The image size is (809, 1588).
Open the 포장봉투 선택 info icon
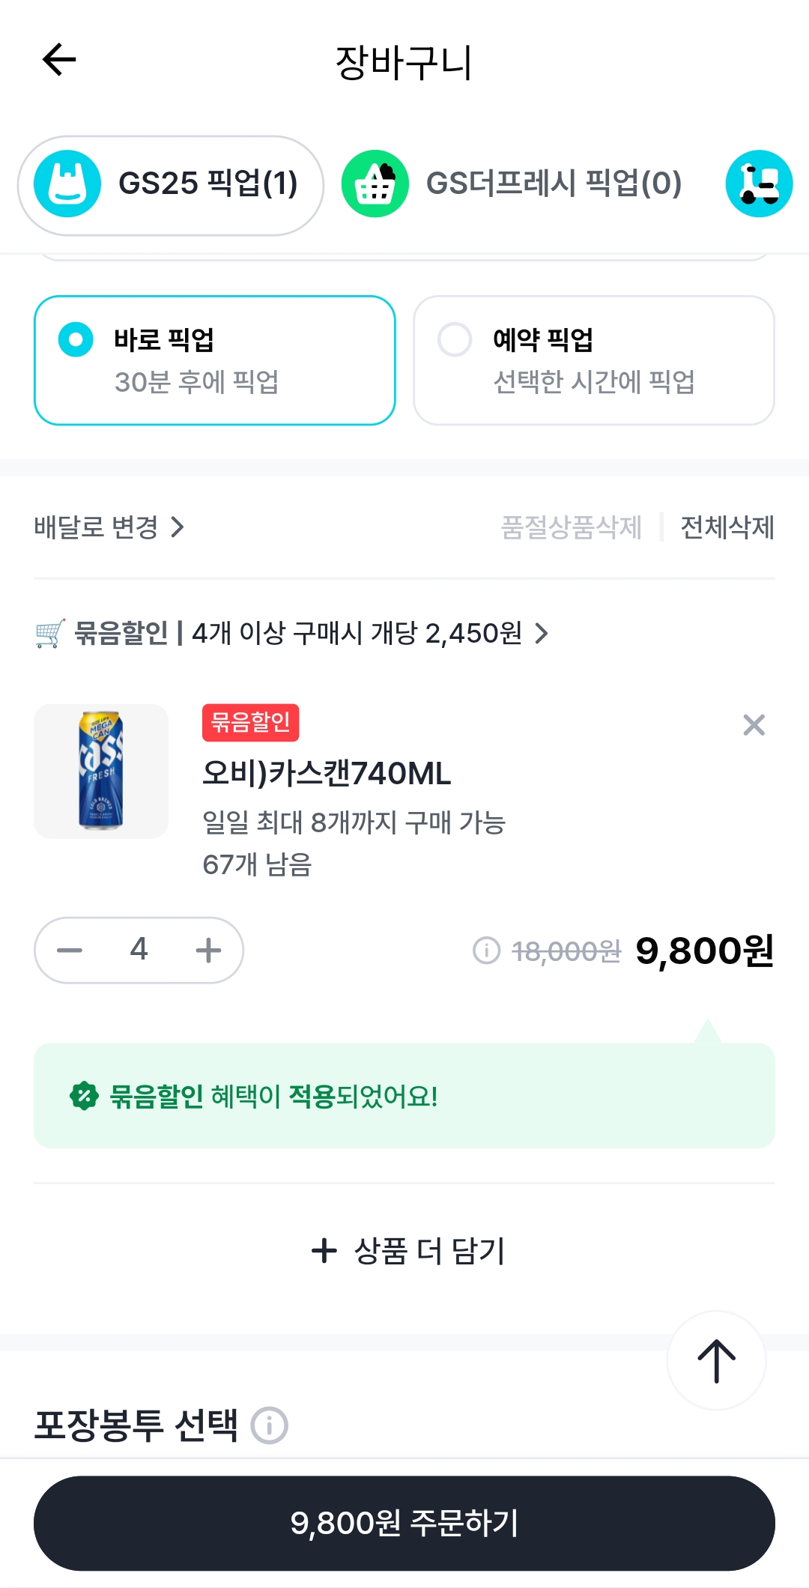270,1425
